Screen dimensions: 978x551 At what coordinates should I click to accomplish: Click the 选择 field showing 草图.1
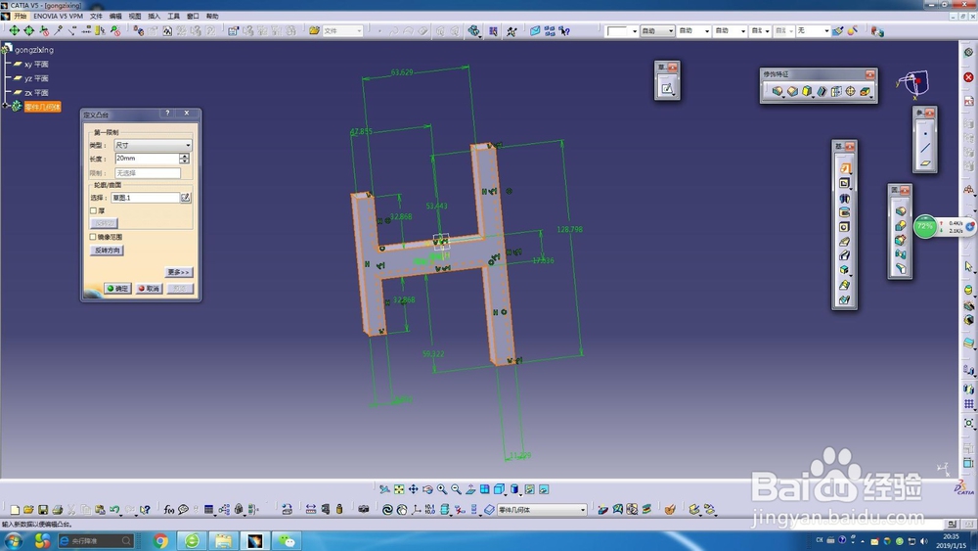tap(146, 197)
